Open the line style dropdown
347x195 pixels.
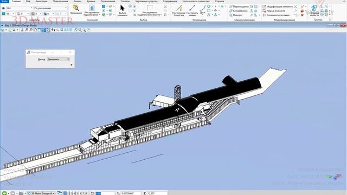pos(23,14)
